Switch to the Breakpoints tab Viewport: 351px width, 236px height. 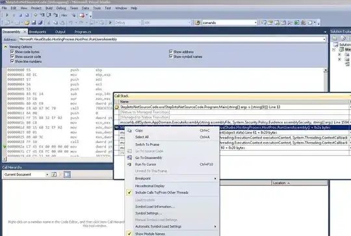[38, 32]
